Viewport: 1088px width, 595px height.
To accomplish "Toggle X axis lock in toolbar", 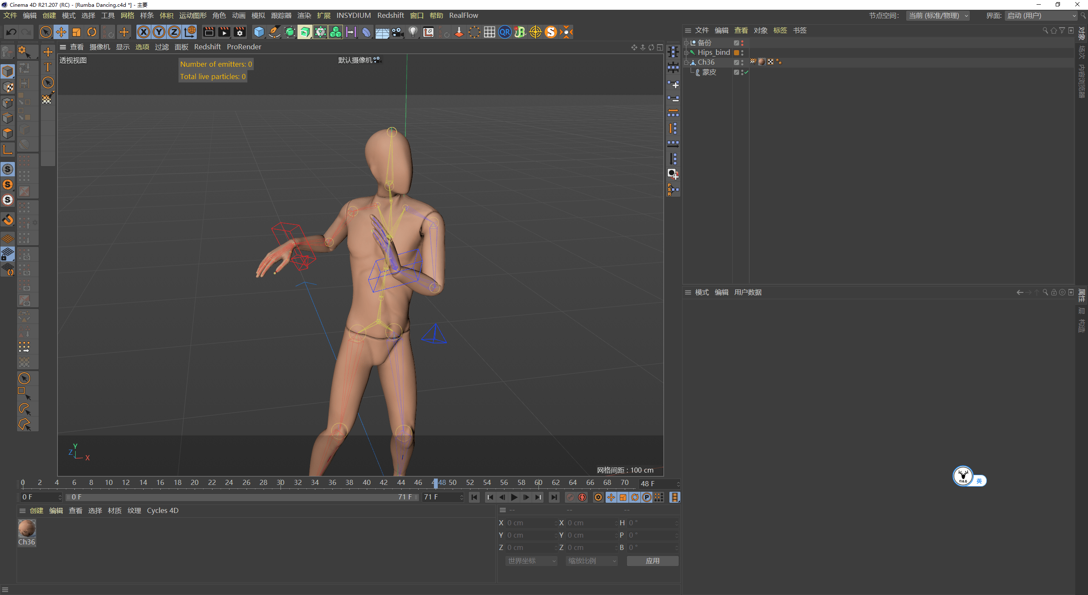I will pyautogui.click(x=144, y=32).
